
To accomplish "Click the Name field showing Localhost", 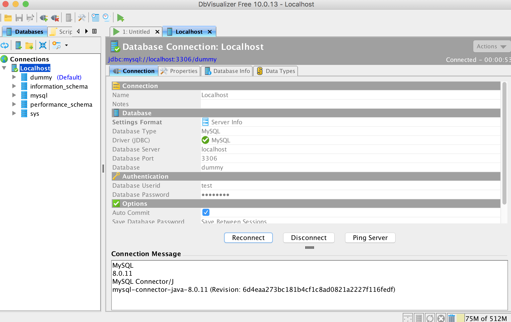I will 350,95.
